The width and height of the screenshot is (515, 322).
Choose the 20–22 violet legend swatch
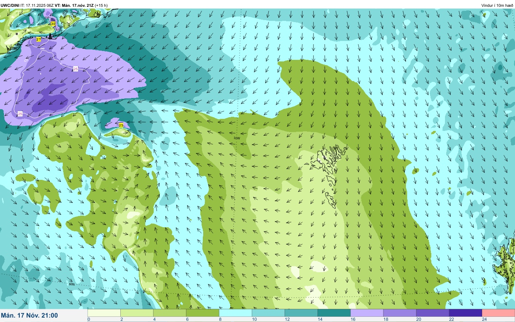coord(433,313)
